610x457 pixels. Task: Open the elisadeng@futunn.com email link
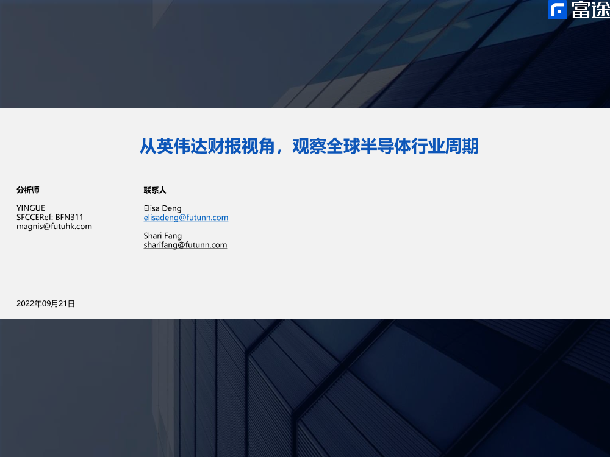[x=186, y=218]
